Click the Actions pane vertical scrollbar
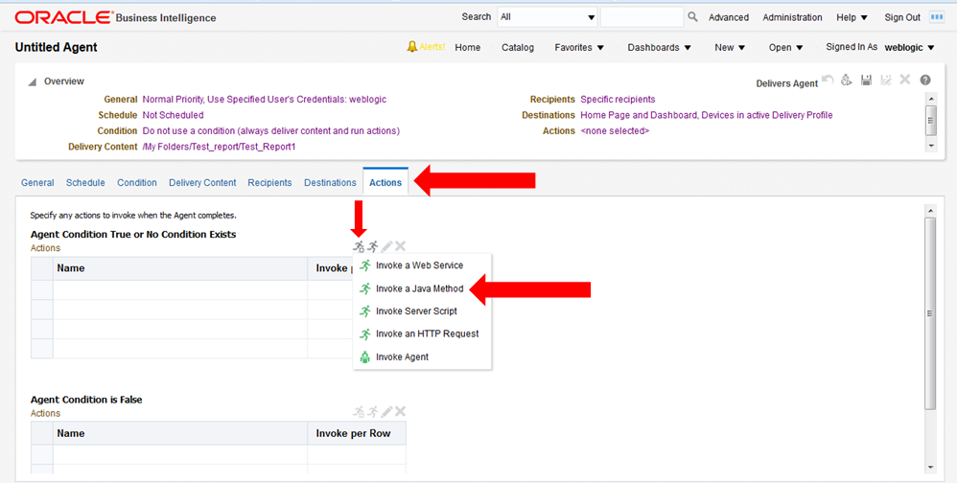The height and width of the screenshot is (483, 957). point(930,338)
